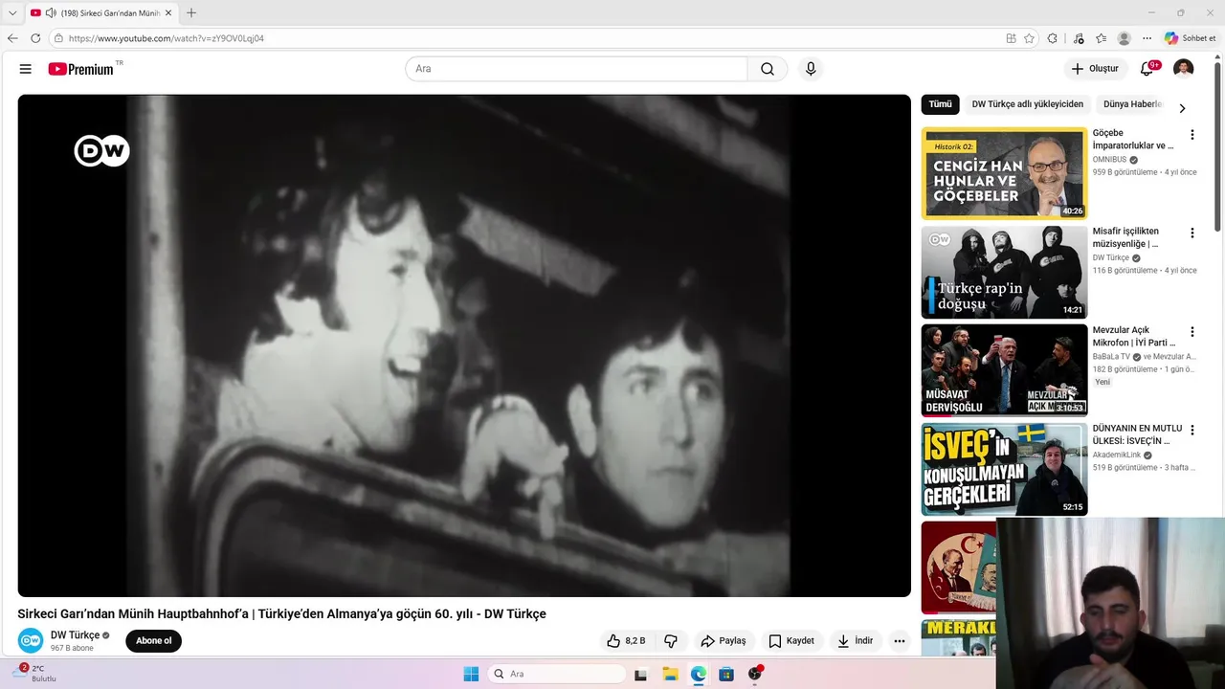This screenshot has height=689, width=1225.
Task: Click the 967 B abone subscriber count
Action: [72, 648]
